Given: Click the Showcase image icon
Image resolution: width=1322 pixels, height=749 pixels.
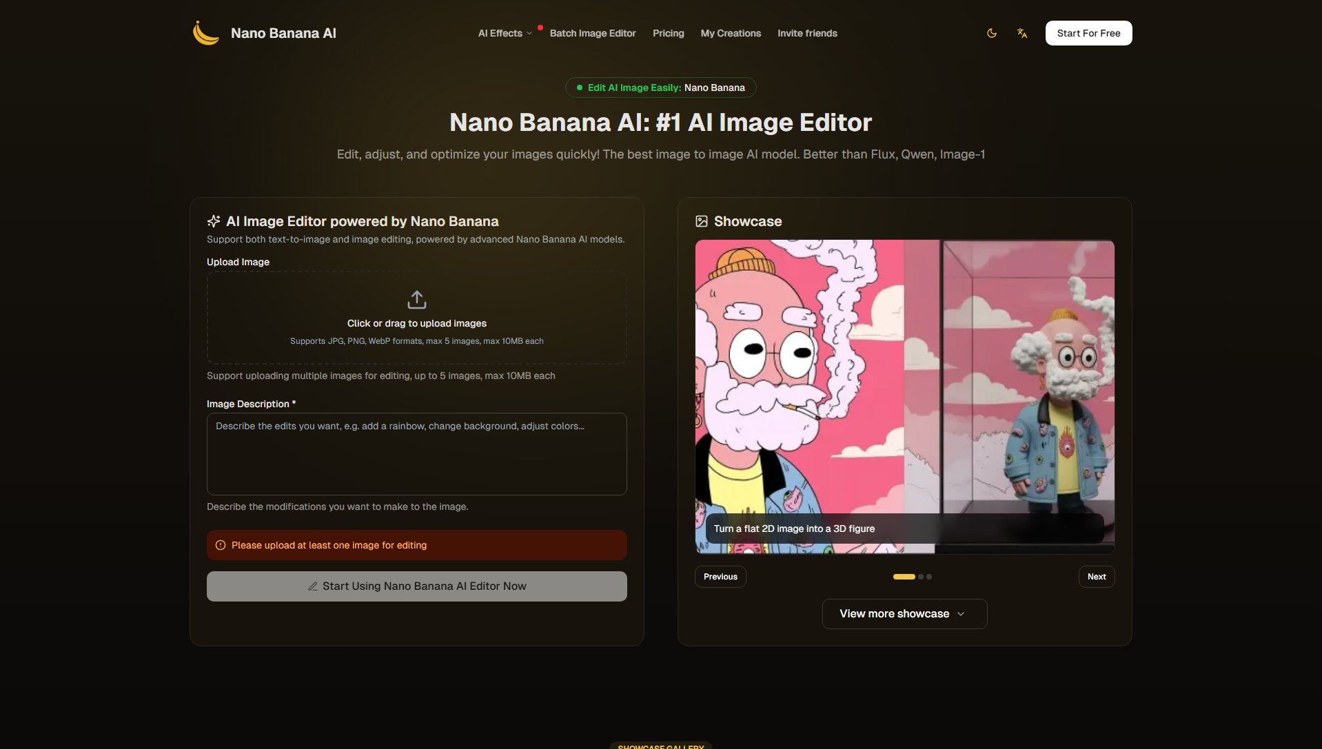Looking at the screenshot, I should pos(702,221).
